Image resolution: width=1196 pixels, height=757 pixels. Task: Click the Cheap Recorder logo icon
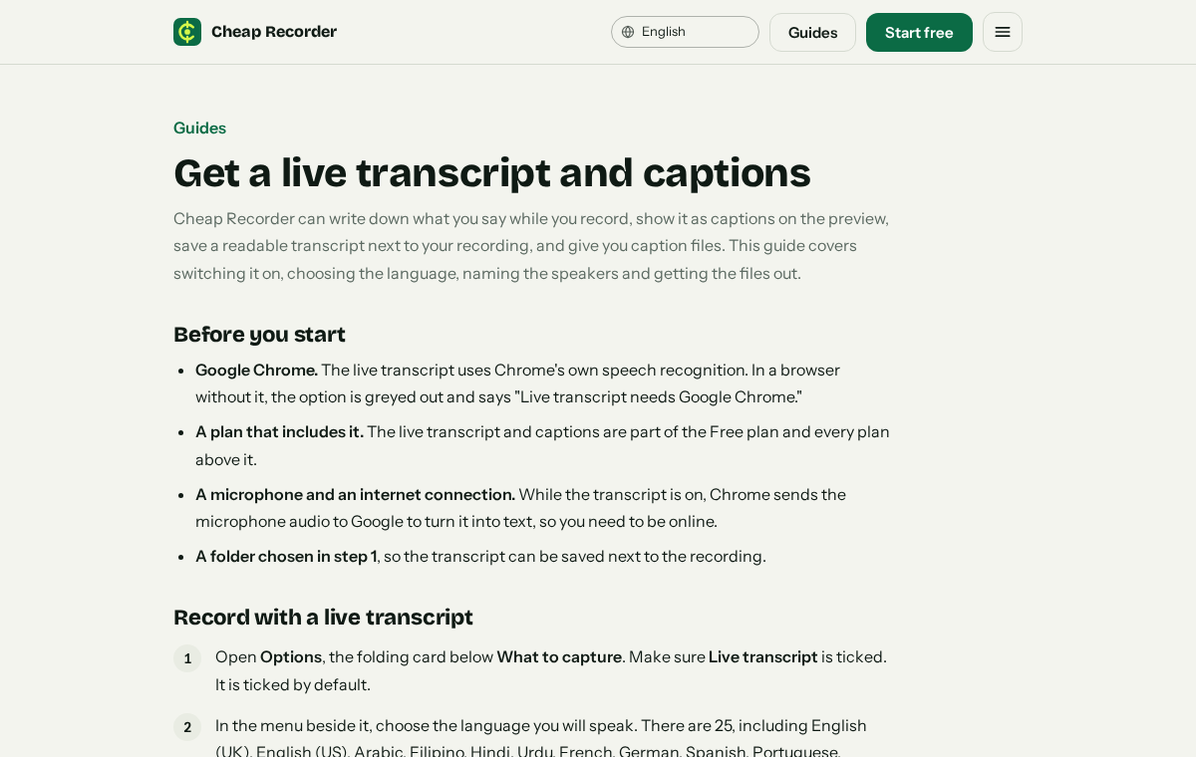[x=187, y=32]
